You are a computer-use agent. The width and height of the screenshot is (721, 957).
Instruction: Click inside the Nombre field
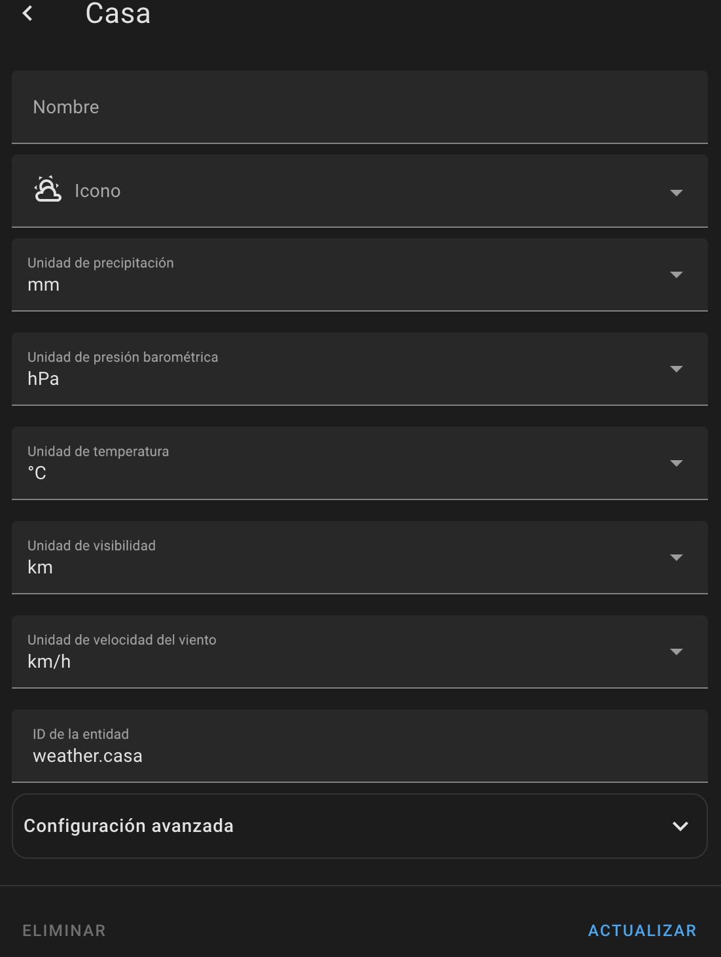pos(262,107)
